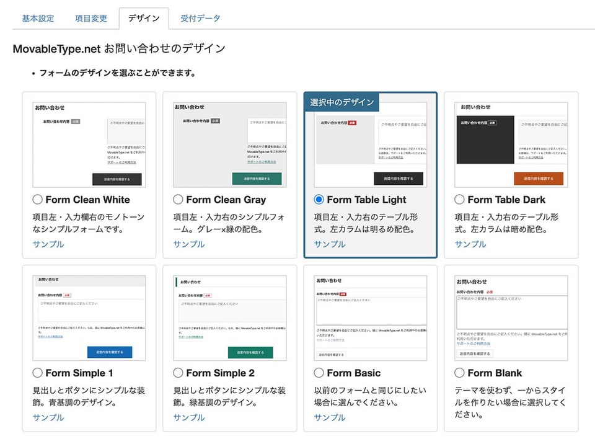Click the 選択中のデザイン badge
The image size is (595, 444).
coord(342,102)
